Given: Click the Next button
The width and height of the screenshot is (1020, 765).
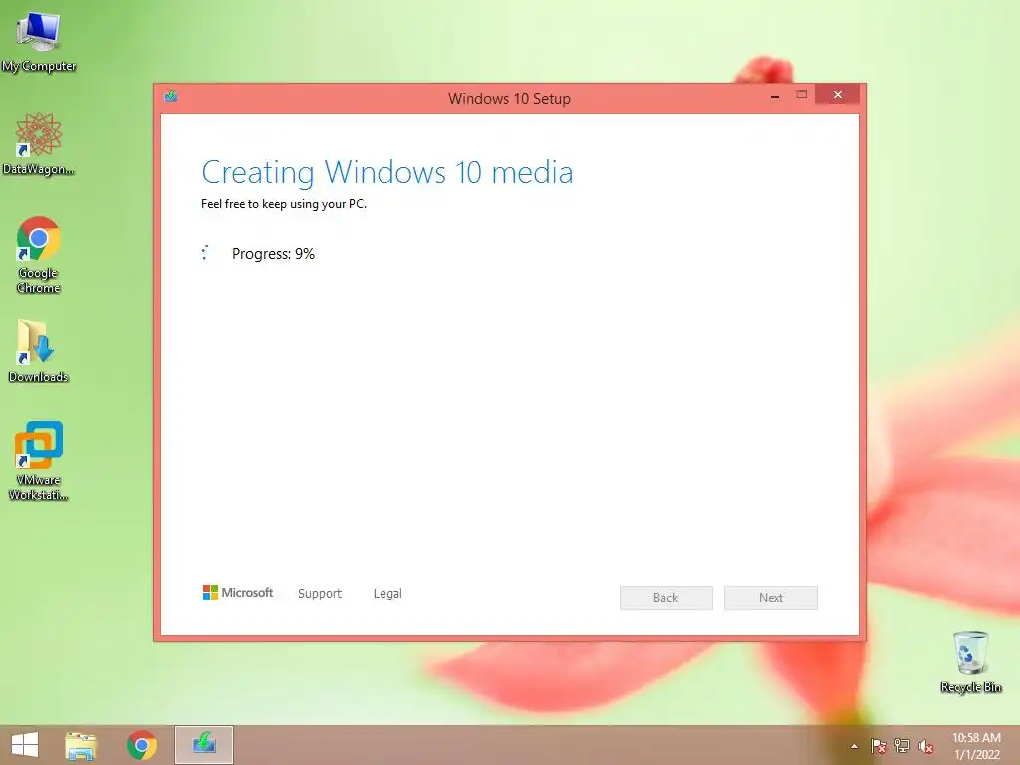Looking at the screenshot, I should pyautogui.click(x=771, y=598).
